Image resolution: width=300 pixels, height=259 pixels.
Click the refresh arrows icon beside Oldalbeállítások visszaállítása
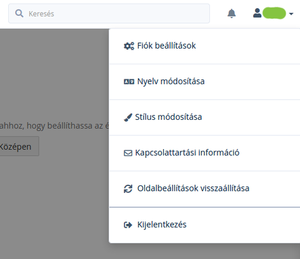click(128, 189)
